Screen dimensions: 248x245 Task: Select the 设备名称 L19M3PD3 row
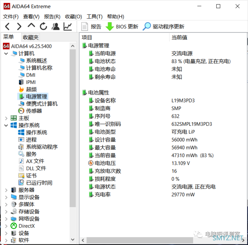[142, 101]
